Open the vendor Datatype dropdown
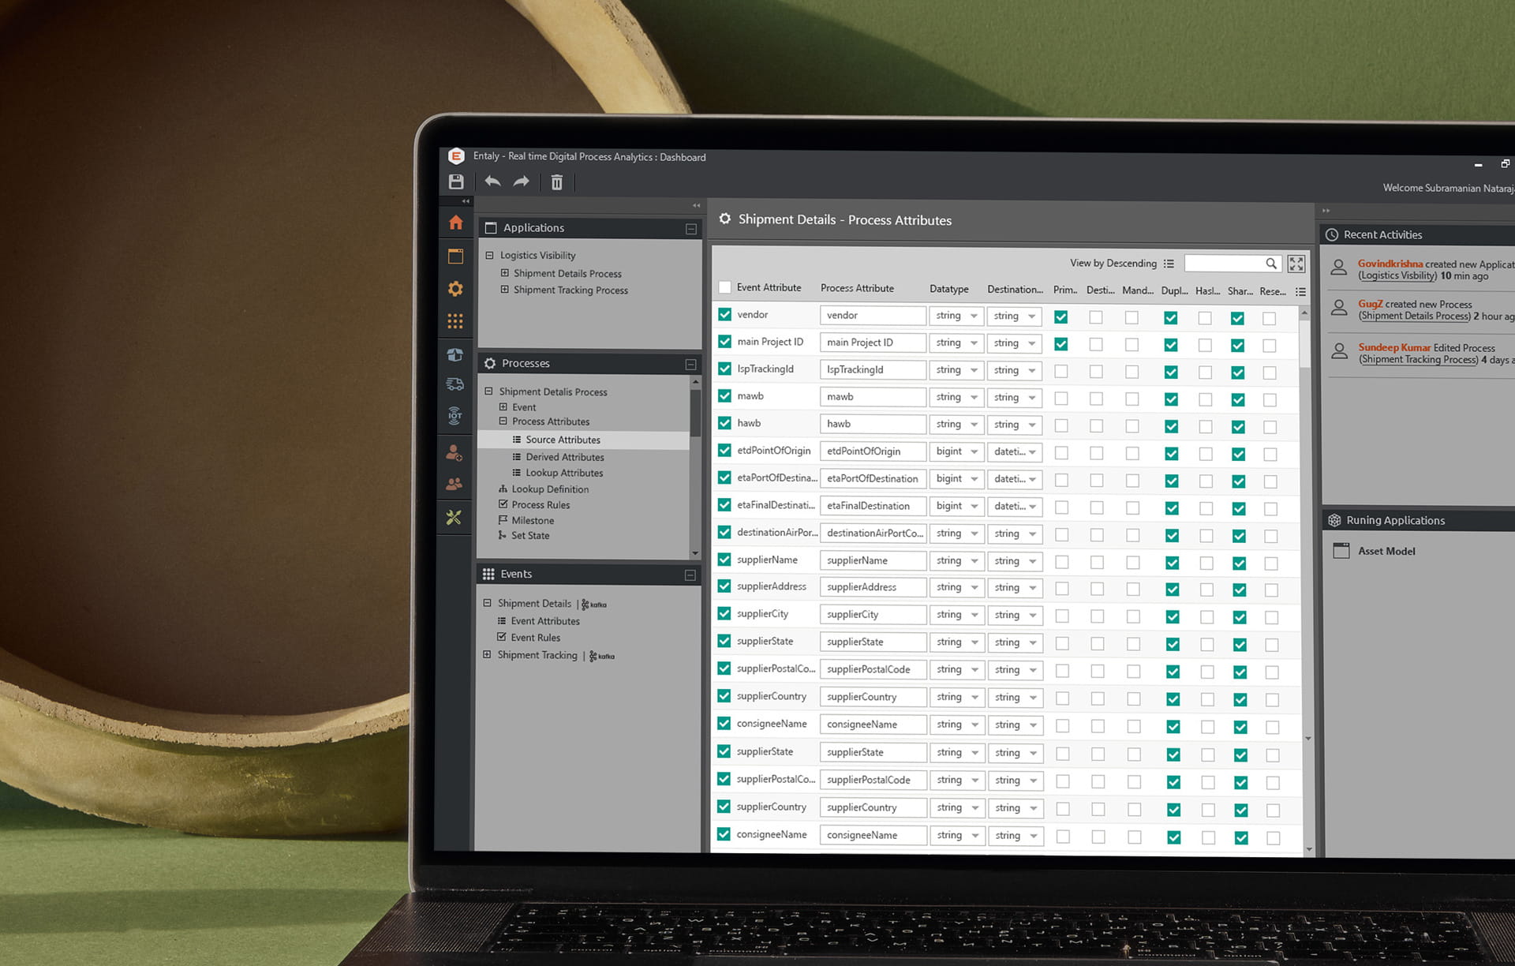The image size is (1515, 966). (x=956, y=316)
